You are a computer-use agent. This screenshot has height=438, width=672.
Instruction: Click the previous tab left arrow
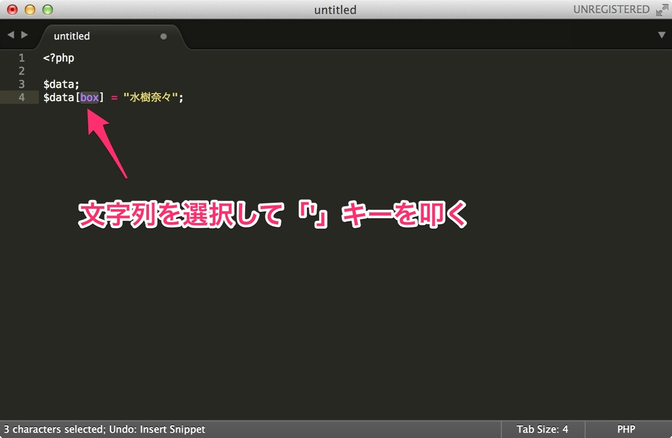click(x=11, y=35)
